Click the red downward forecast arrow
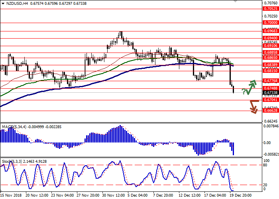The height and width of the screenshot is (199, 279). tap(254, 107)
